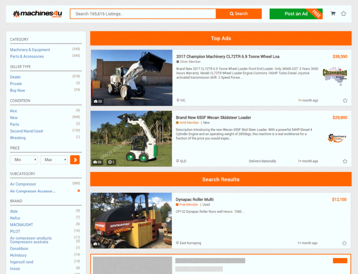
Task: Click the $38,390 price
Action: coord(340,56)
